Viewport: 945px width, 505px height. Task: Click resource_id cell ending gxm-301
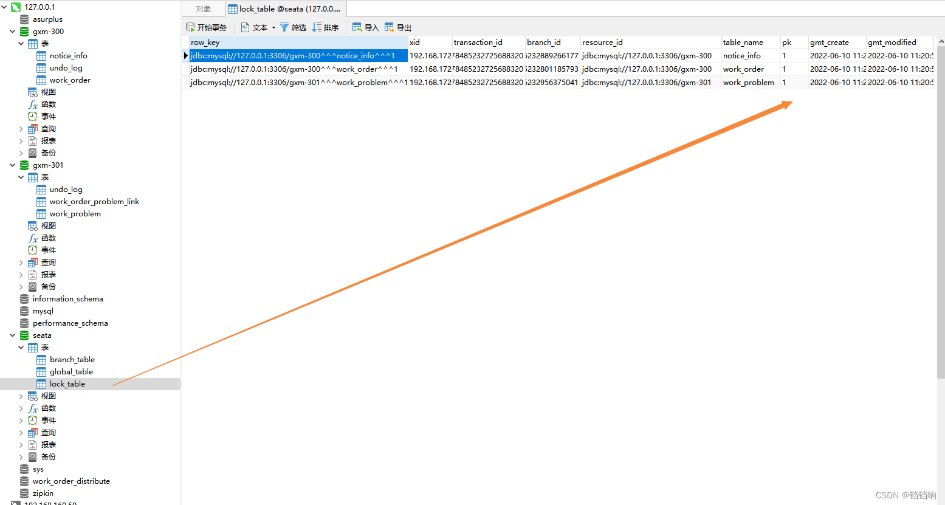651,83
